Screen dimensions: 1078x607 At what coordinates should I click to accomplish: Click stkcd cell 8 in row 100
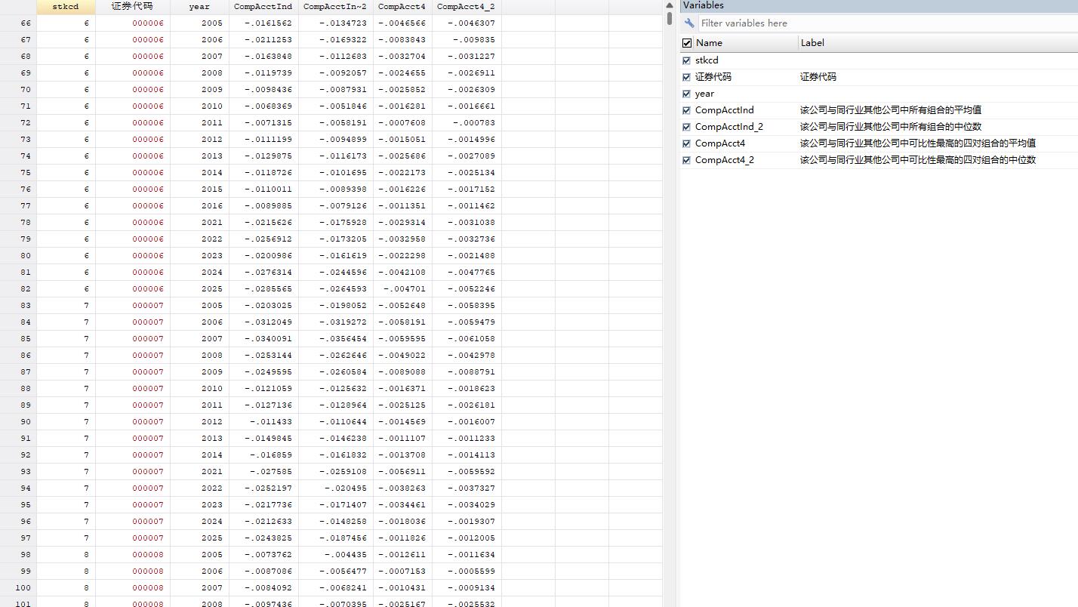coord(66,588)
